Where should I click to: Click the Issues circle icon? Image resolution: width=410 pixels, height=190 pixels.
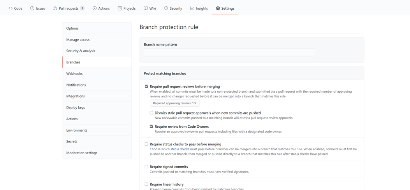coord(32,8)
